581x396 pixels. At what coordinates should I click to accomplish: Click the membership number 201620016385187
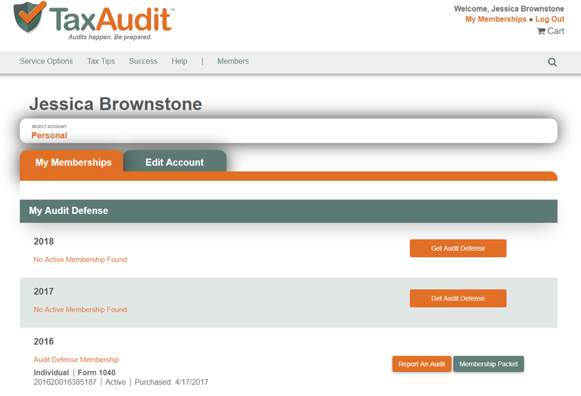pyautogui.click(x=65, y=382)
